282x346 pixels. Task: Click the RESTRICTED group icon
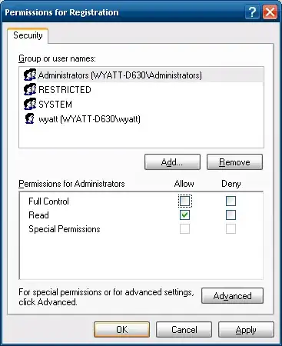[30, 90]
